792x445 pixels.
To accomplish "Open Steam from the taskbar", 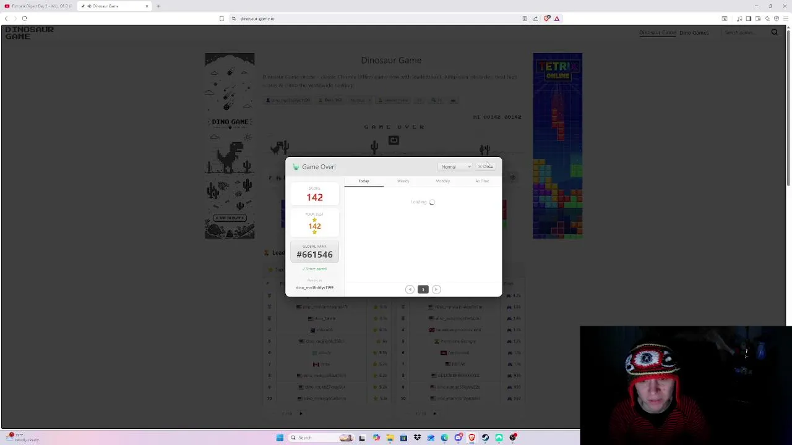I will [x=485, y=438].
